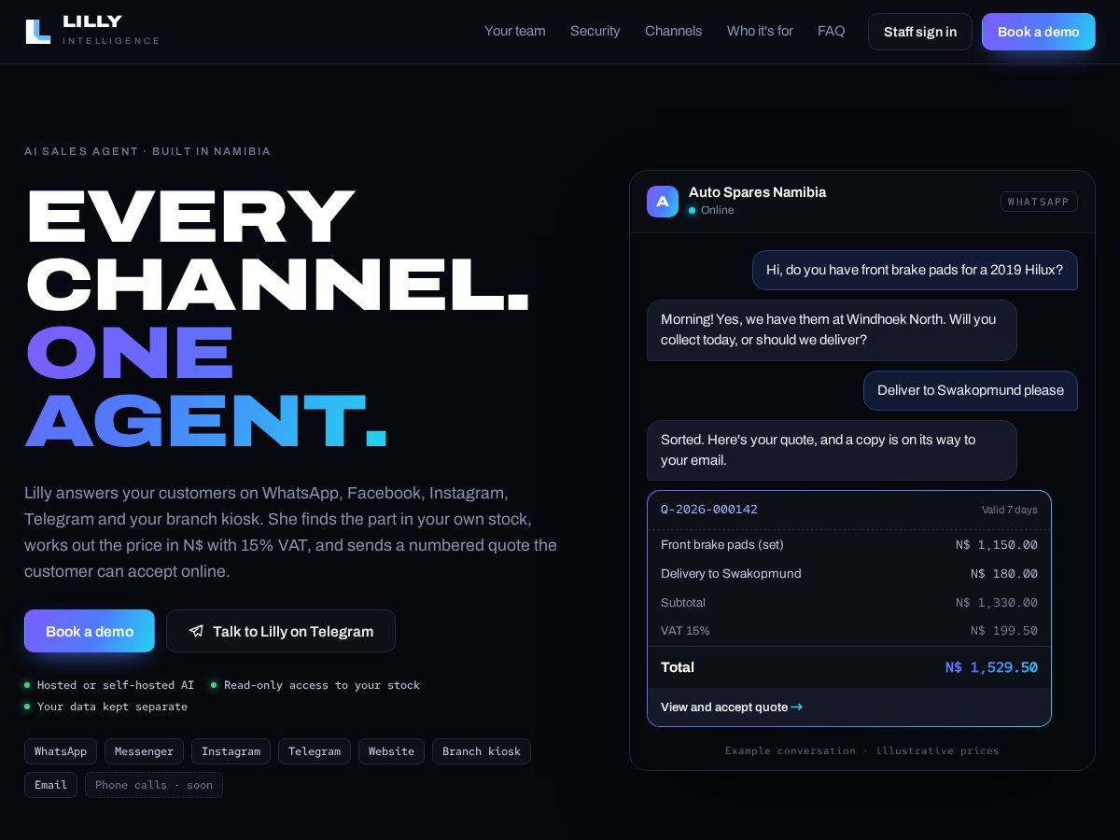Select the Email channel chip

click(50, 785)
